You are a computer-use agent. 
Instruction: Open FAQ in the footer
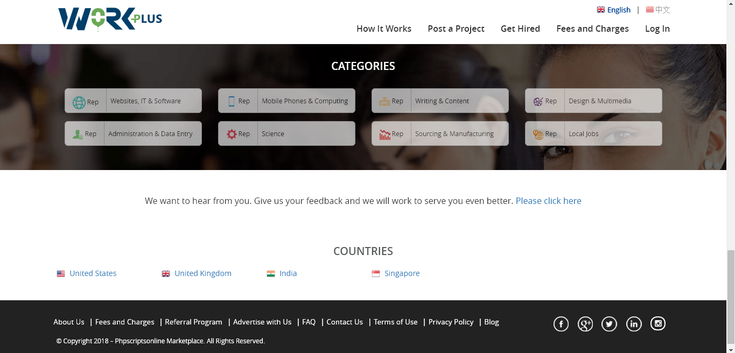(309, 322)
